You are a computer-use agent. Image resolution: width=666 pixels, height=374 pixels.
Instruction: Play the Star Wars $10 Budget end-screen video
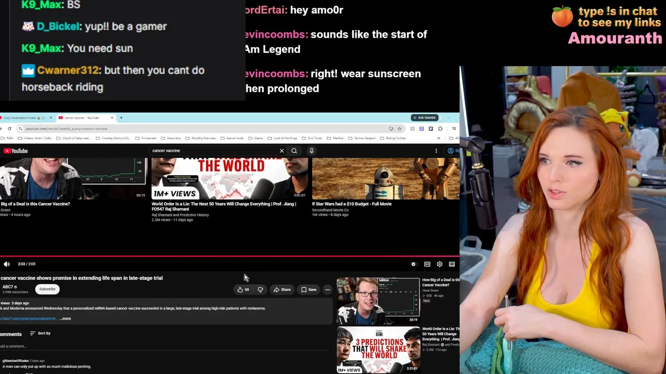tap(386, 178)
